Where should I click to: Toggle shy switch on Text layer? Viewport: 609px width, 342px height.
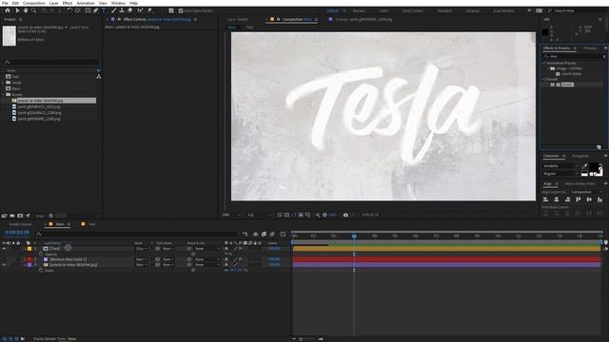tap(226, 249)
